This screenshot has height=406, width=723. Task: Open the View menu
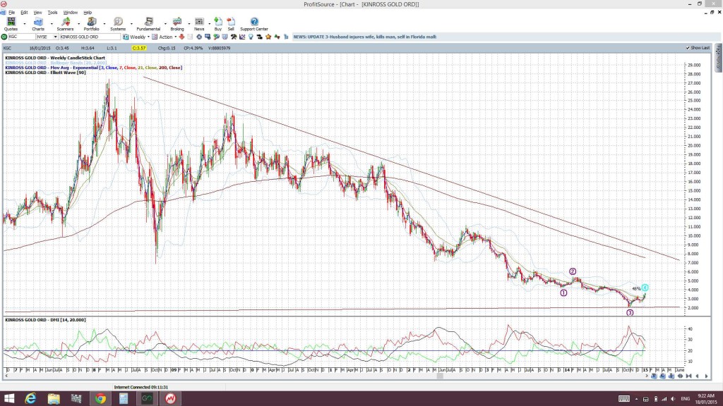pyautogui.click(x=37, y=13)
